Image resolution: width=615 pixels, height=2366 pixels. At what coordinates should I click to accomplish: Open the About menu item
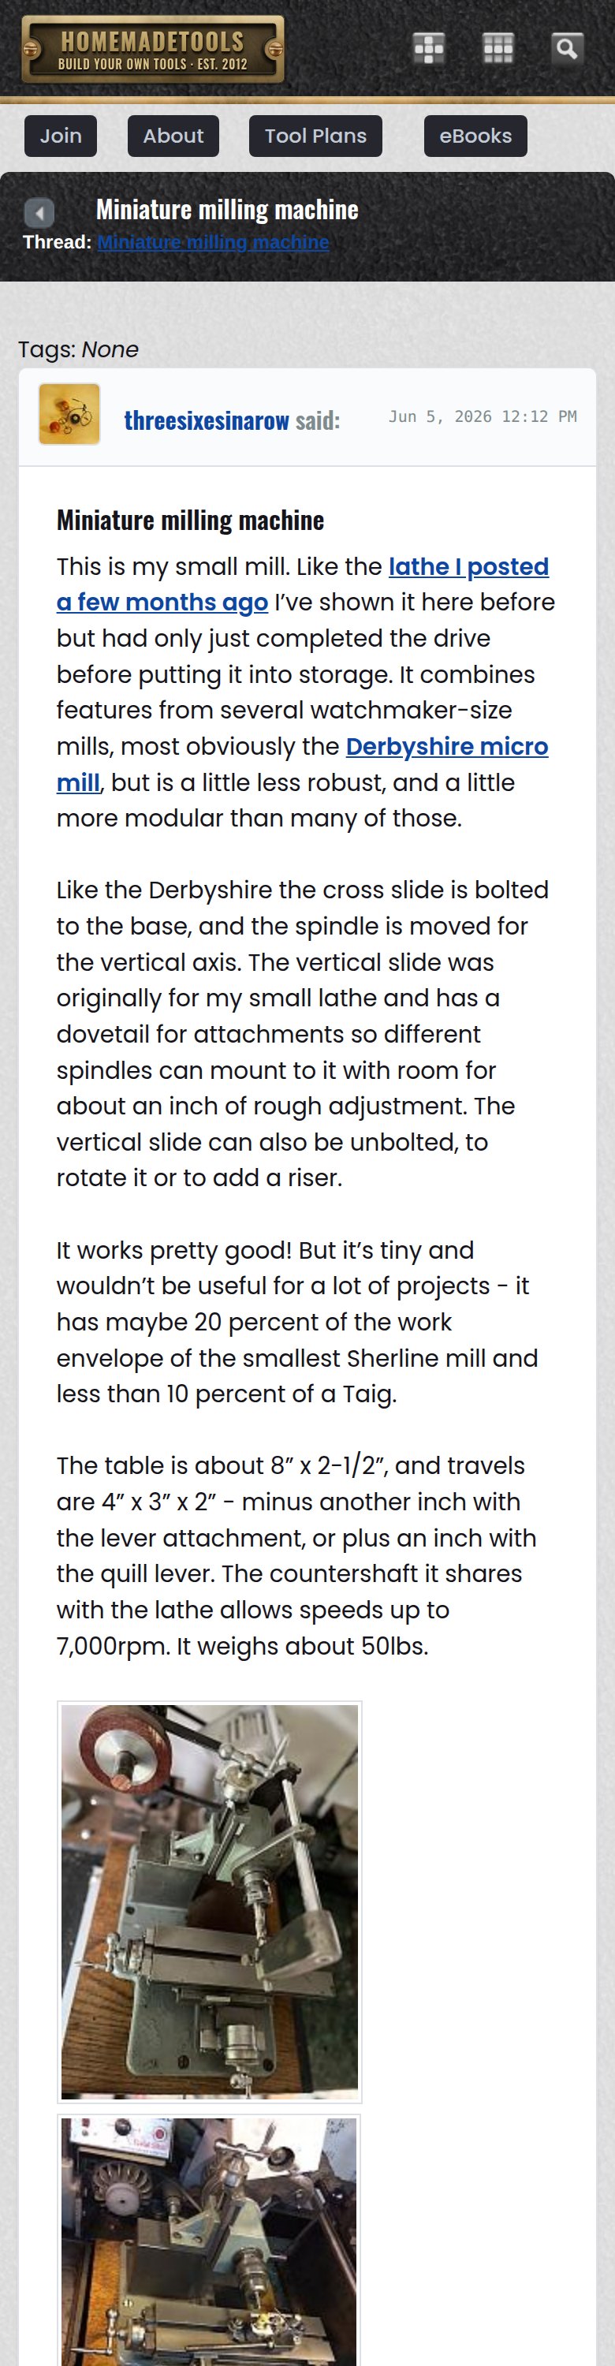[x=173, y=136]
